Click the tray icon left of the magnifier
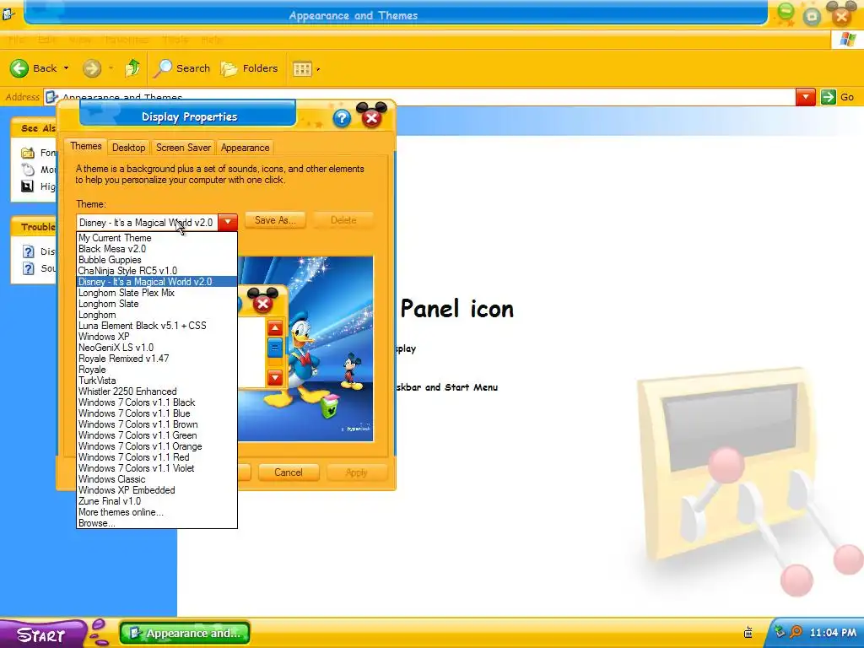The height and width of the screenshot is (648, 864). tap(780, 632)
